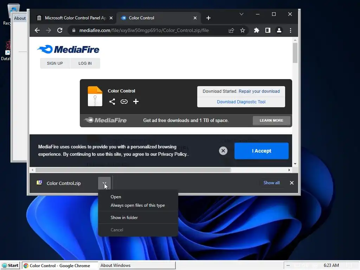Click Repair your download link
Image resolution: width=360 pixels, height=270 pixels.
click(259, 91)
